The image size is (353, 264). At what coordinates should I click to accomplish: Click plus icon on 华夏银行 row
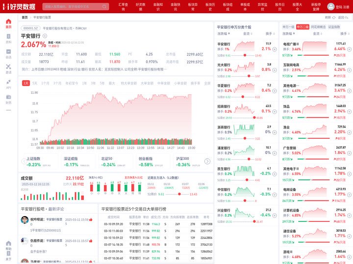(x=275, y=91)
